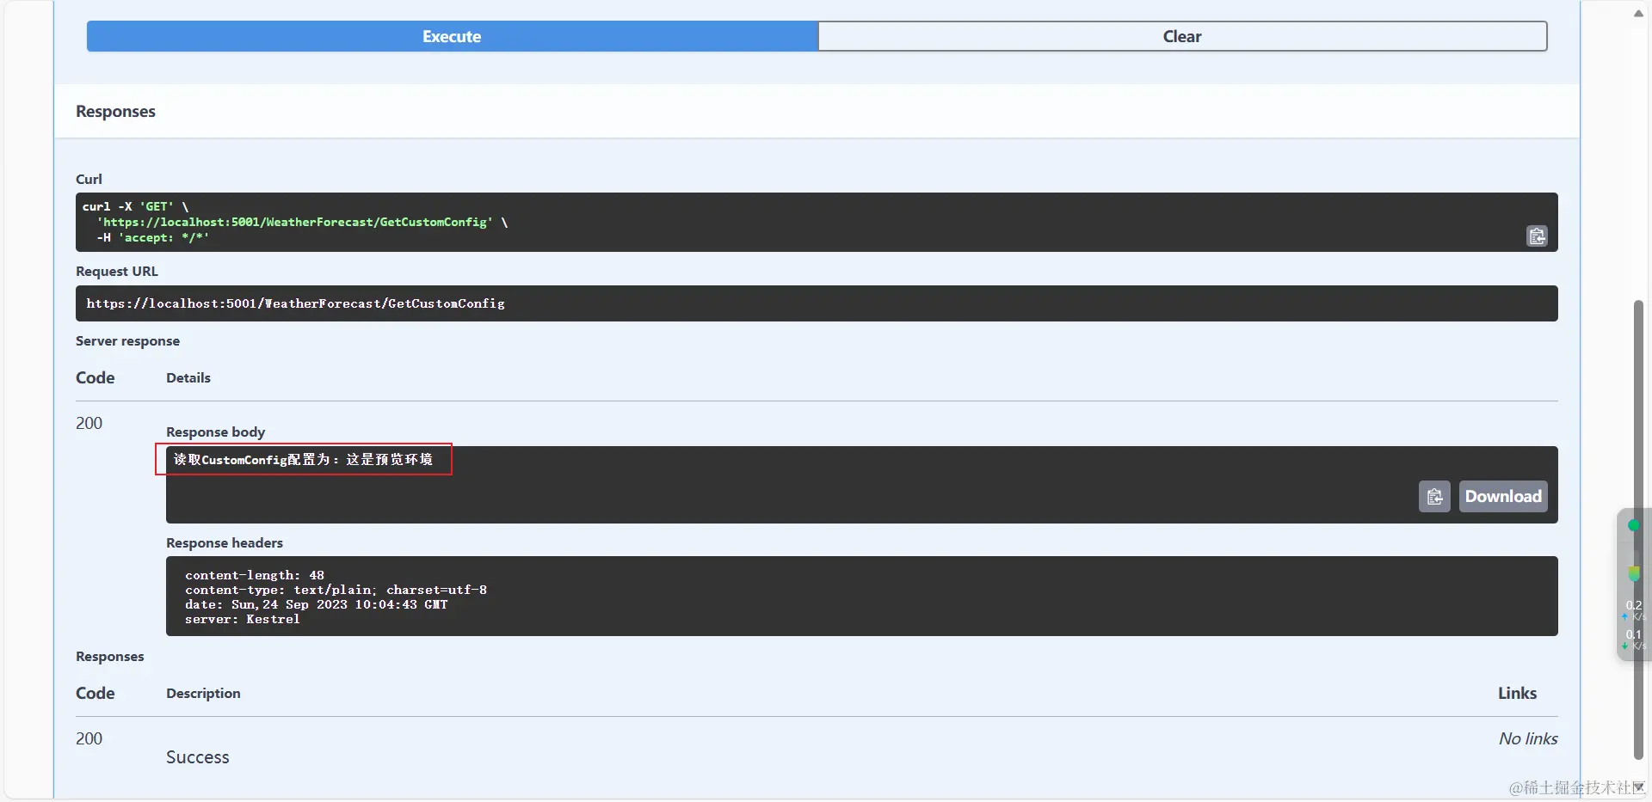
Task: Click the response body text 读取CustomConfig配置为
Action: tap(303, 459)
